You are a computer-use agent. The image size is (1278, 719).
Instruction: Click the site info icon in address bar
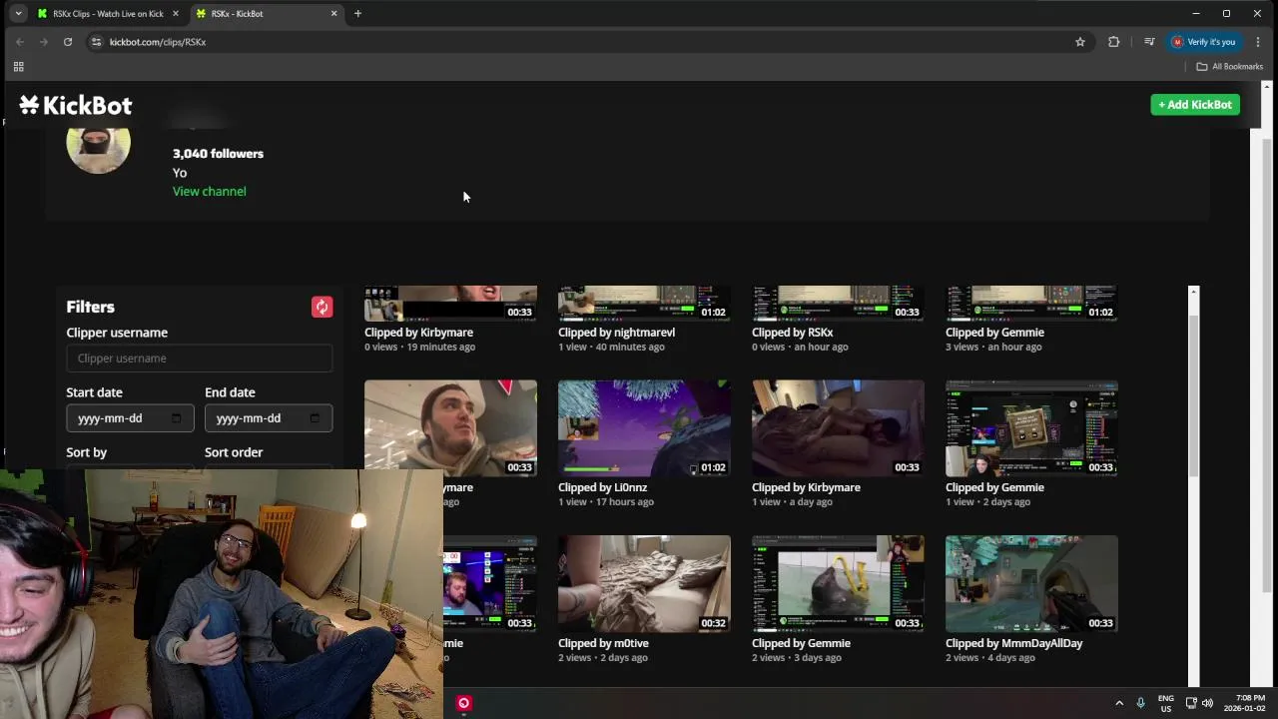click(x=96, y=42)
